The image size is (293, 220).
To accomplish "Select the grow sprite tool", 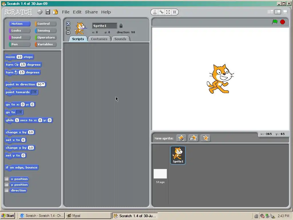I will click(x=168, y=12).
